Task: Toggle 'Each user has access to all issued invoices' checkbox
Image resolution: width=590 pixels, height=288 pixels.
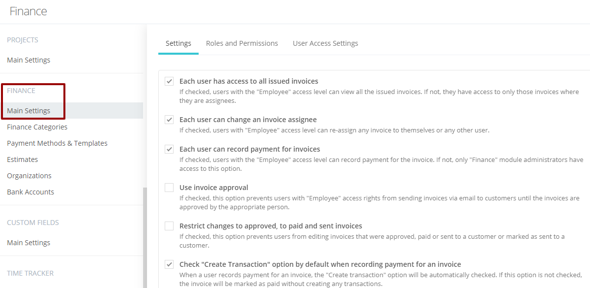Action: 169,81
